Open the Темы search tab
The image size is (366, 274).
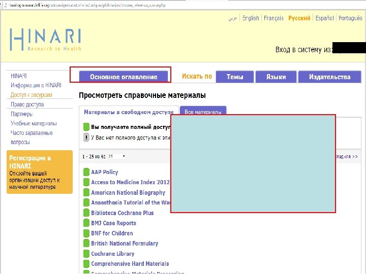pos(235,77)
